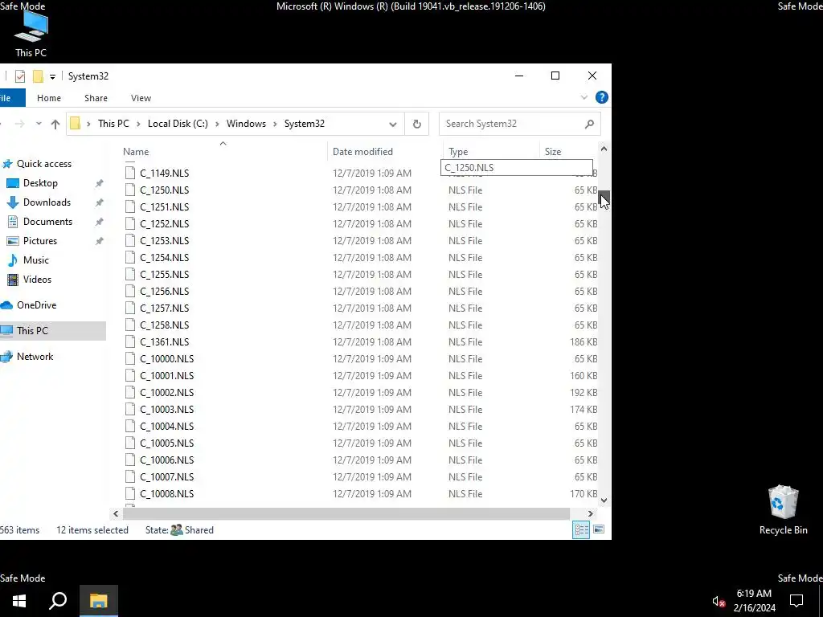Screen dimensions: 823x617
Task: Click the muted volume tray icon
Action: [x=719, y=602]
